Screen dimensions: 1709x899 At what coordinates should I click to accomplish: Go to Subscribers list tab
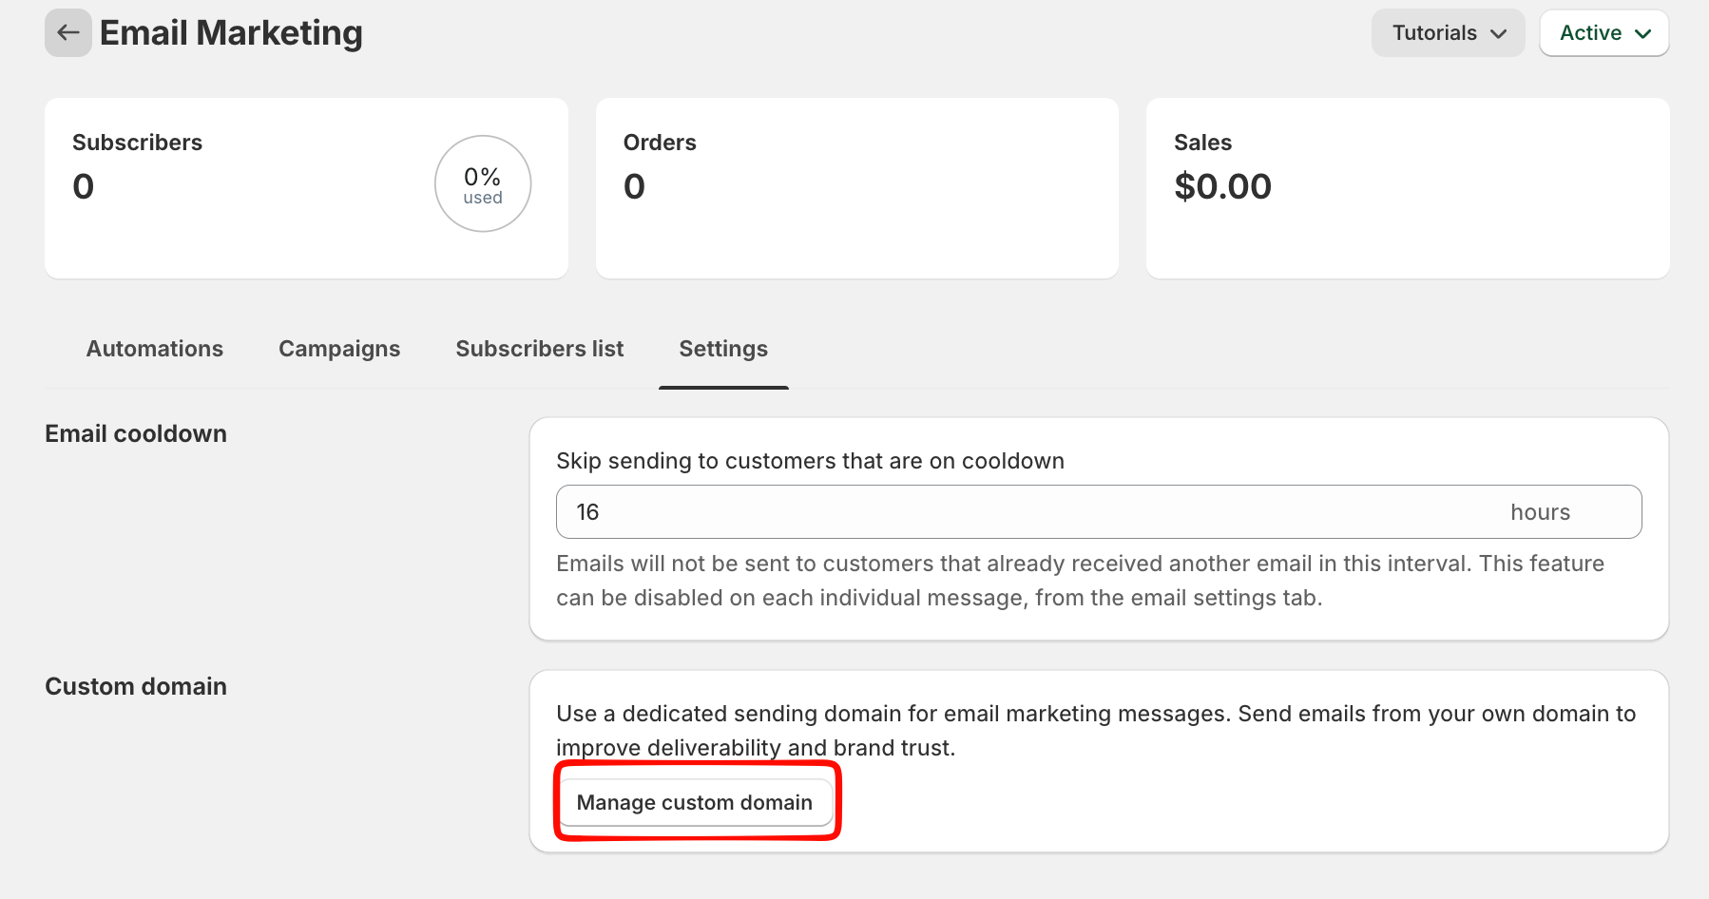539,349
